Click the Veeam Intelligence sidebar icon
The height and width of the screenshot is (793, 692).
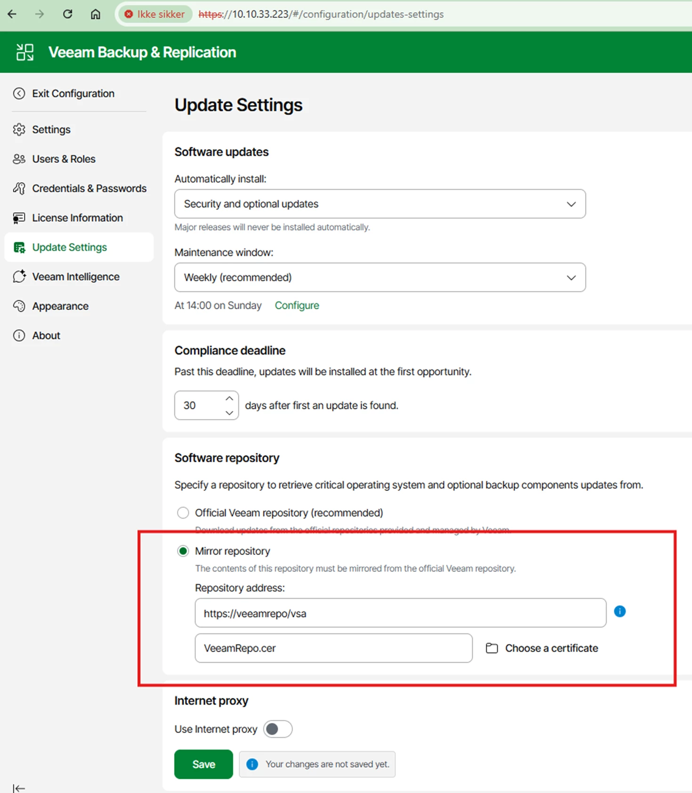pyautogui.click(x=19, y=277)
